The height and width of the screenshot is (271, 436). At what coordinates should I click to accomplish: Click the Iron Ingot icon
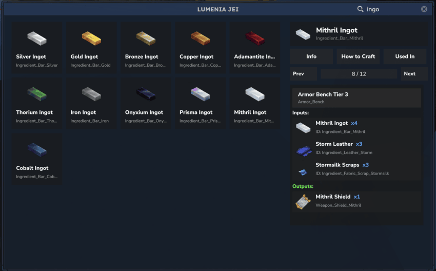pyautogui.click(x=91, y=94)
